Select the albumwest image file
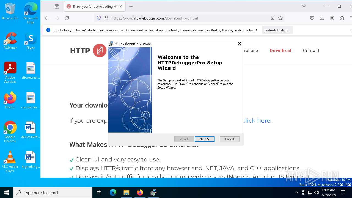This screenshot has width=352, height=198. click(x=31, y=71)
